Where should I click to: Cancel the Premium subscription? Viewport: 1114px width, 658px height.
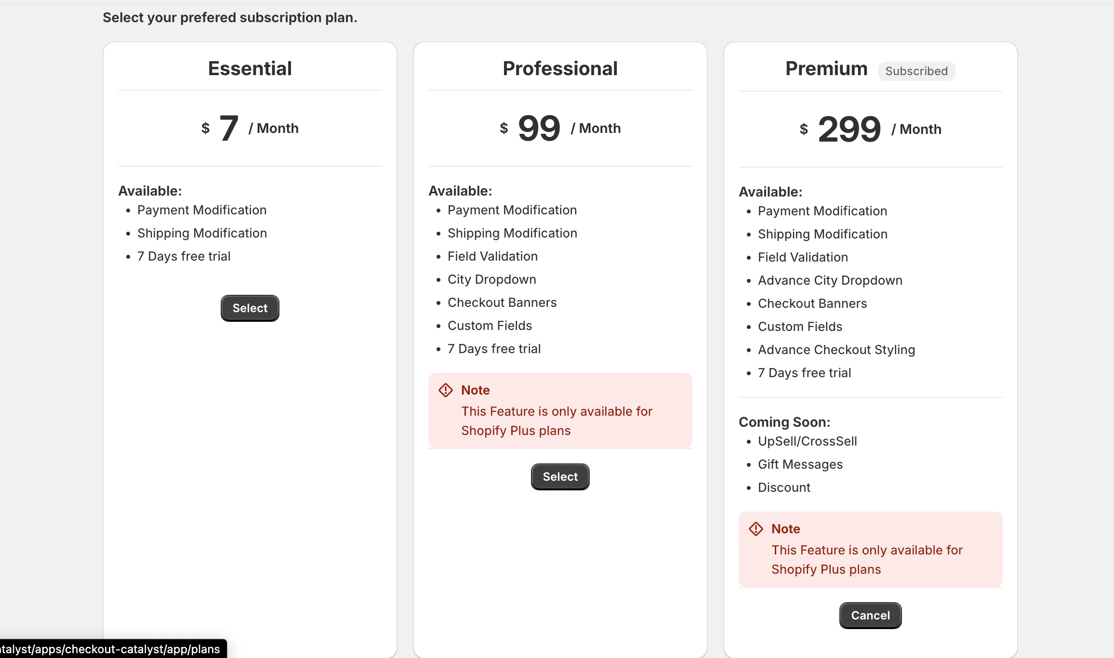tap(870, 616)
